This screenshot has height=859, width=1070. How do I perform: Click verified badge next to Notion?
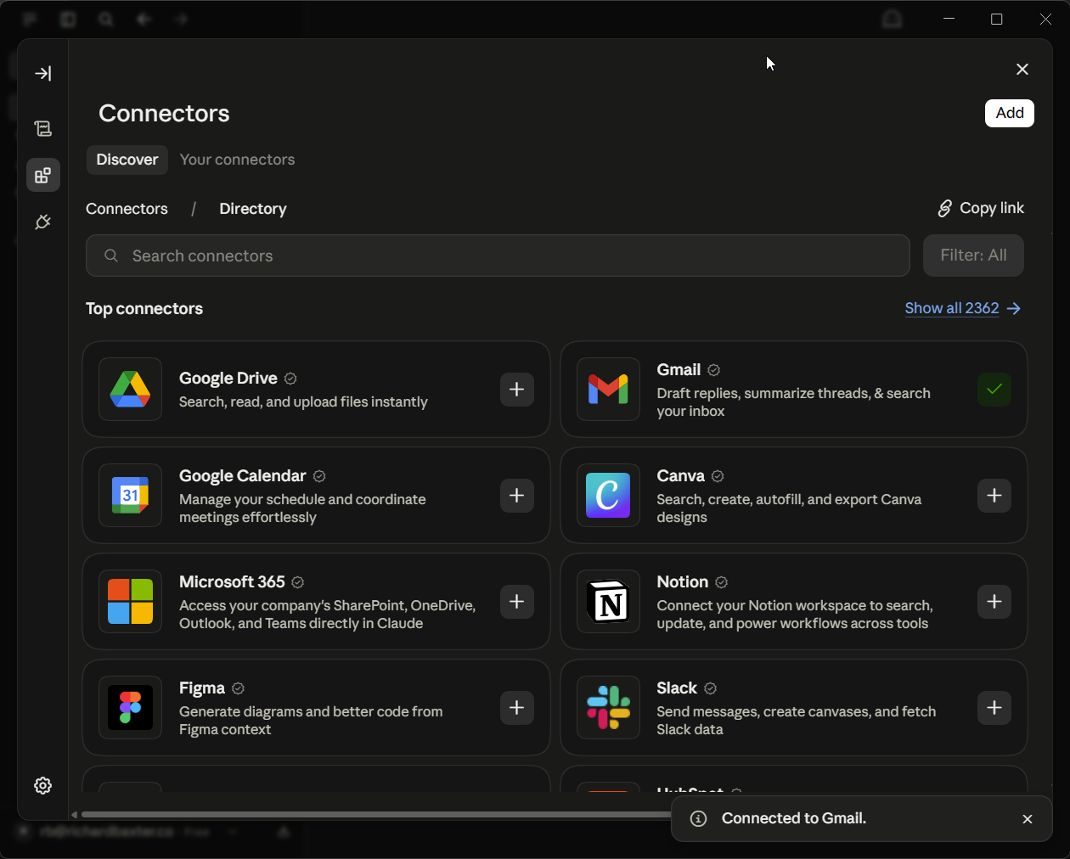[722, 582]
